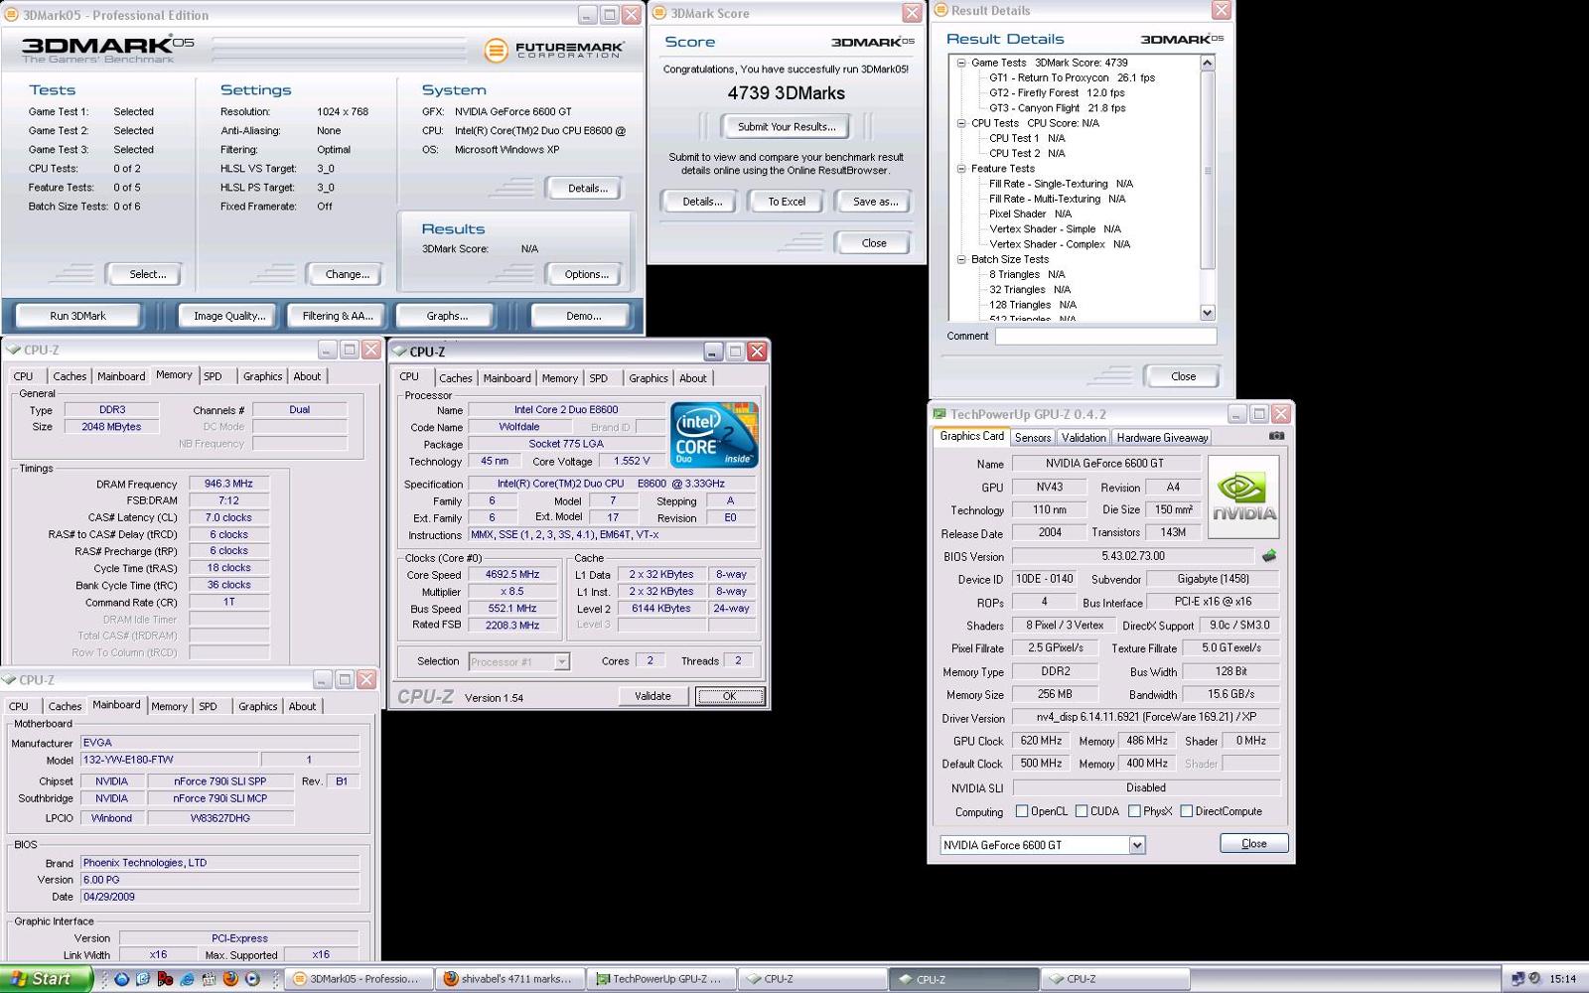Open the Hardware Giveaway tab in GPU-Z
Image resolution: width=1589 pixels, height=993 pixels.
1162,438
